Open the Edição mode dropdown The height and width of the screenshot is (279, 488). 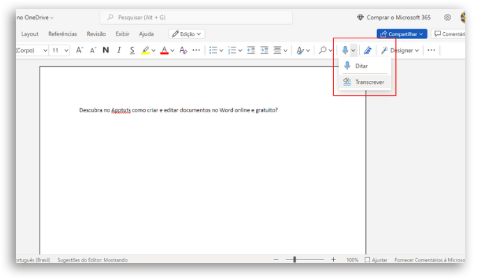(x=187, y=34)
